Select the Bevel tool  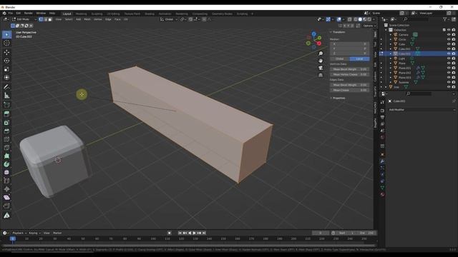pos(6,131)
